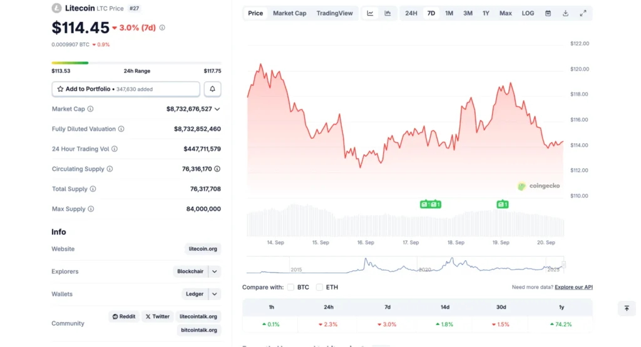Click the 84,000,000 Max Supply value

203,209
